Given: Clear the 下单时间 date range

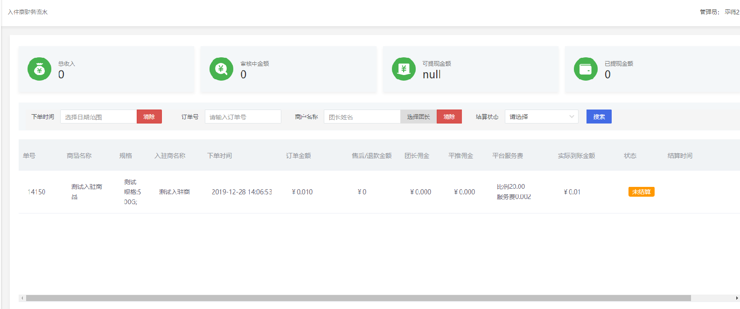Looking at the screenshot, I should pos(149,117).
